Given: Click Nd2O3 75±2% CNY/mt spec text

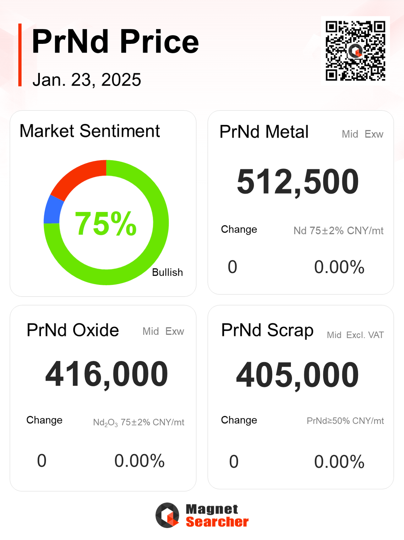Looking at the screenshot, I should tap(139, 423).
